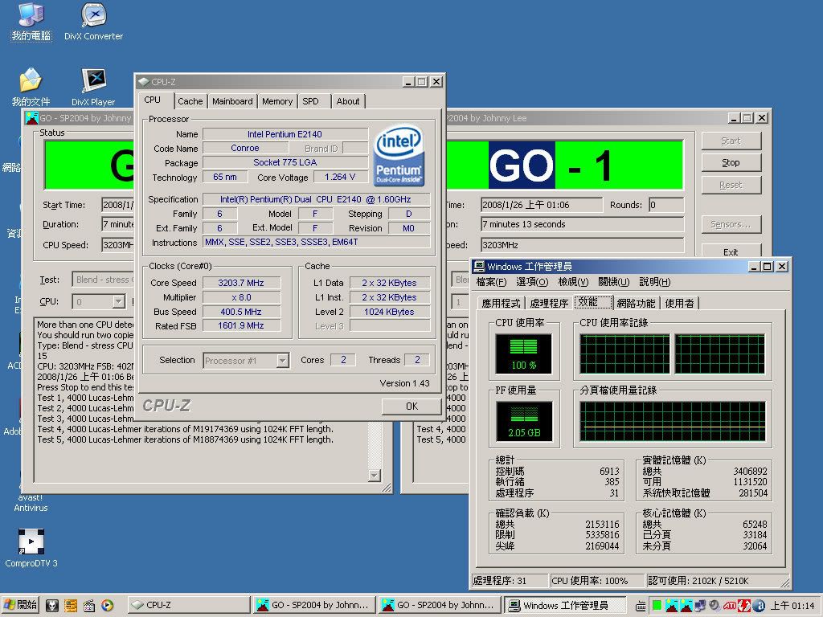823x617 pixels.
Task: Click the PF 使用量 gauge showing 2.05 GB
Action: coord(523,421)
